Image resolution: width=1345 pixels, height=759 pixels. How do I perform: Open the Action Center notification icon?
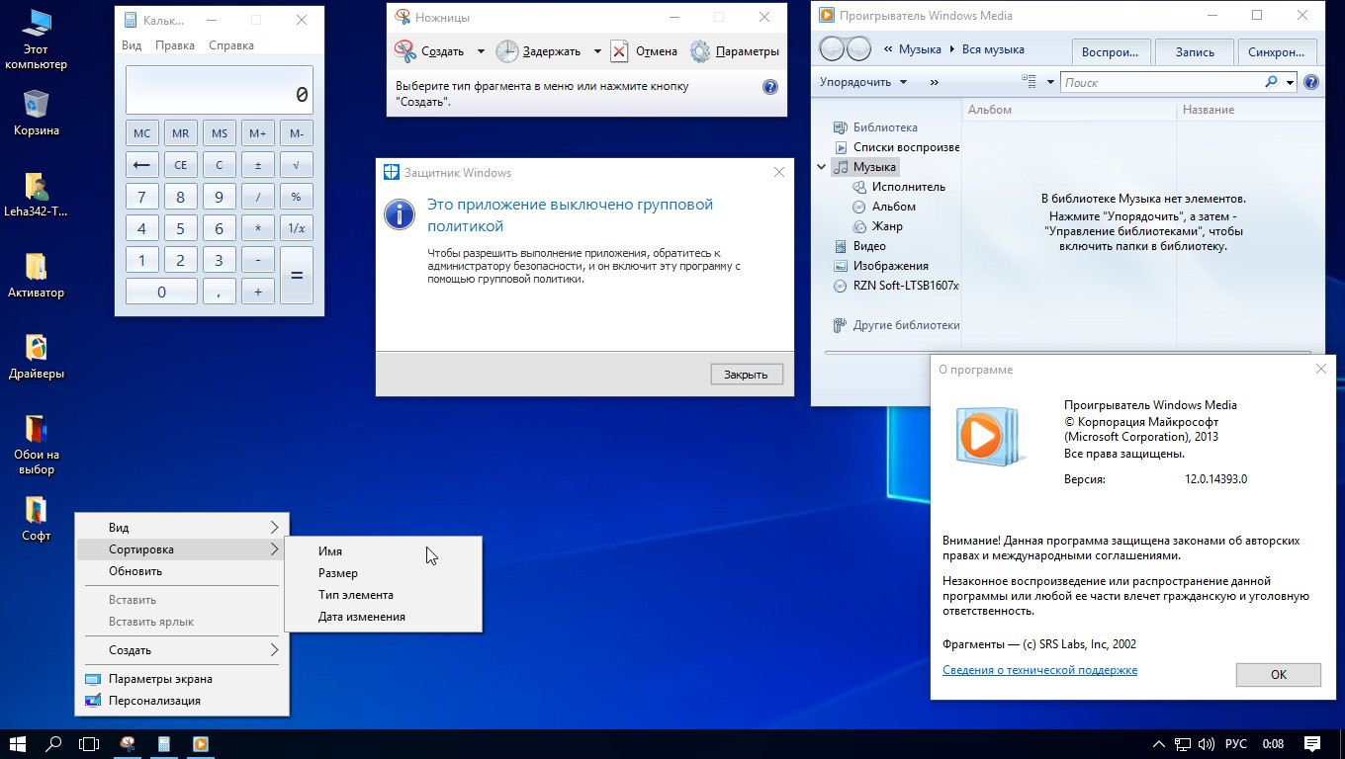[1312, 744]
